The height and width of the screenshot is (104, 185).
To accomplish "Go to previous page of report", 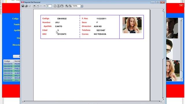I will click(x=38, y=6).
